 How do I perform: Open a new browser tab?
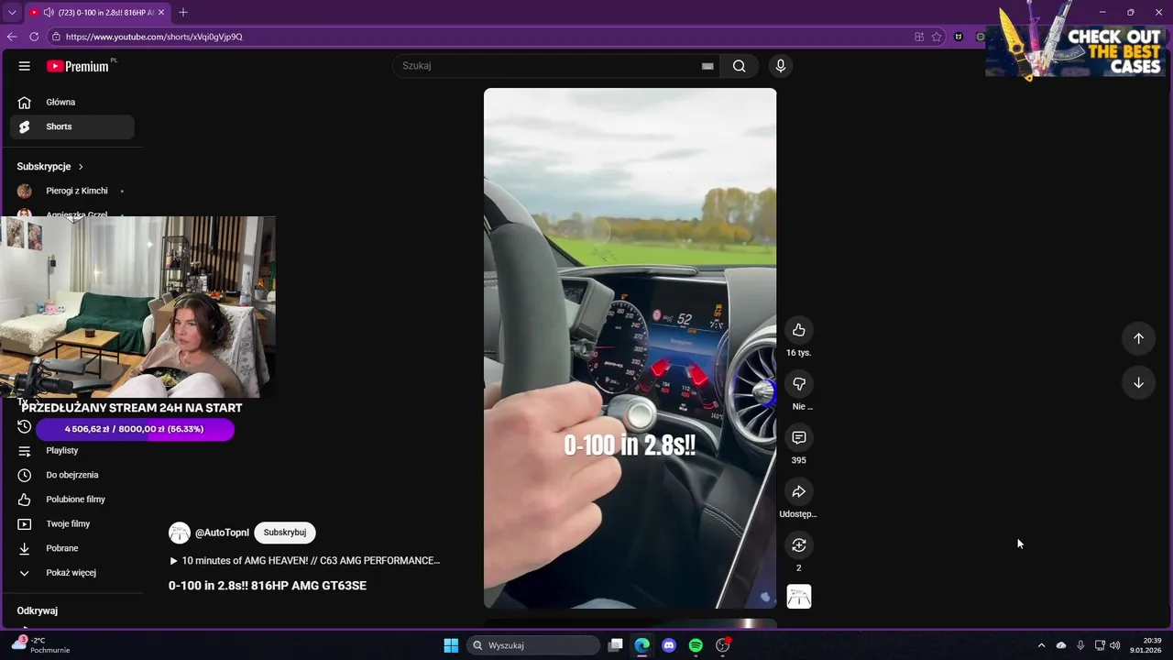183,12
